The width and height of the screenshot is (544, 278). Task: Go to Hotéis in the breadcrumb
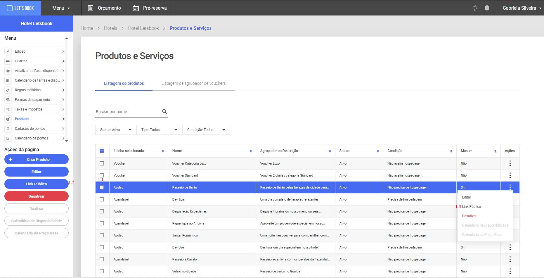point(110,28)
